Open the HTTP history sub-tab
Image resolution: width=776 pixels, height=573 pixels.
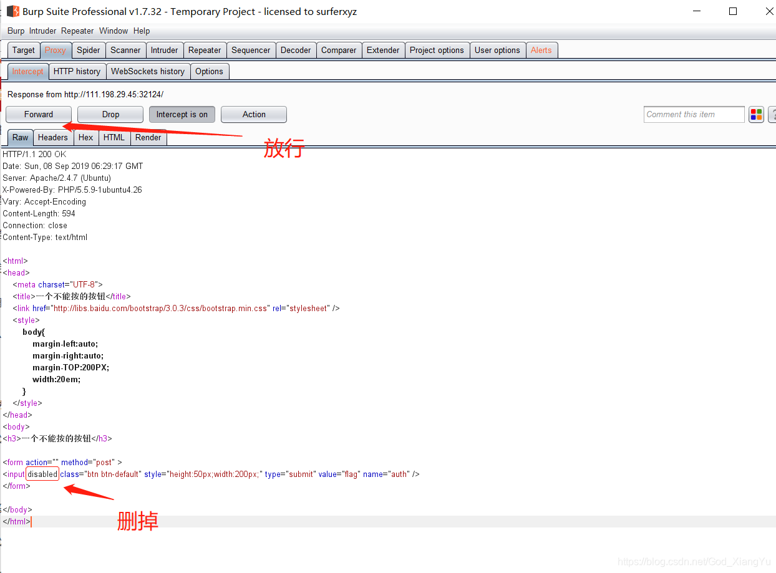77,72
